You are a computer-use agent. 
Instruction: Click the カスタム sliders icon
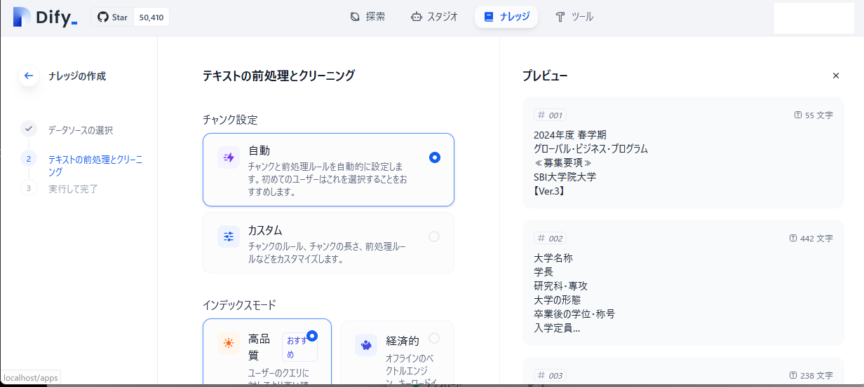tap(229, 237)
